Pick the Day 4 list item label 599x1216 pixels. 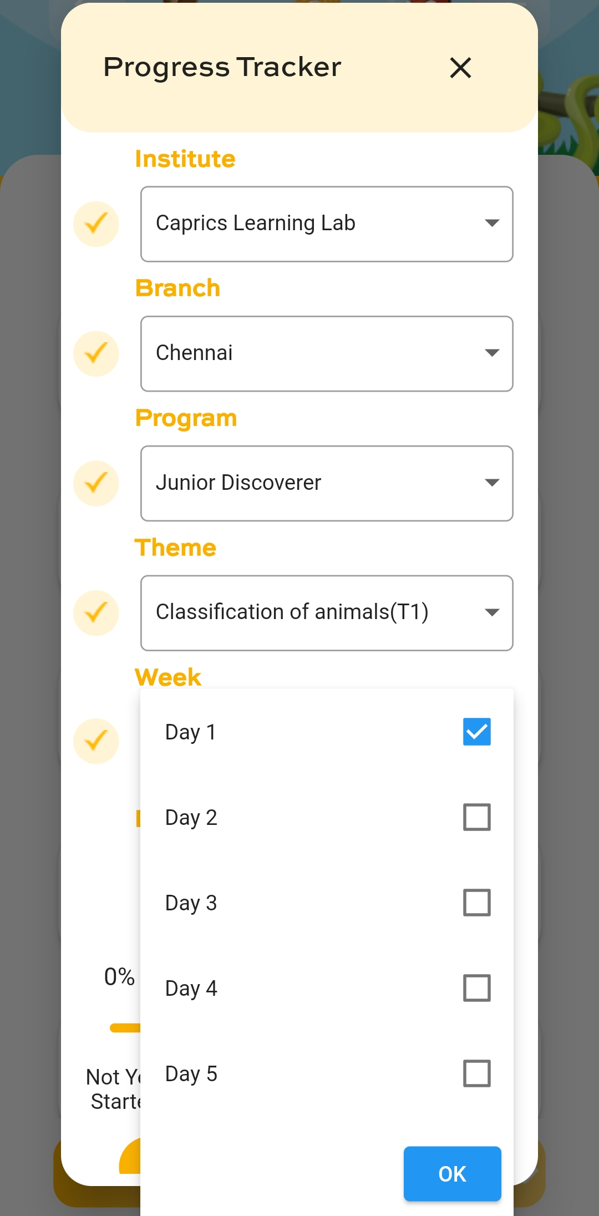click(x=191, y=989)
